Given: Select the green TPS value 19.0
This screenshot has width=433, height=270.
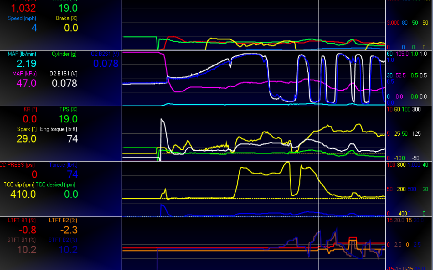Looking at the screenshot, I should click(68, 119).
